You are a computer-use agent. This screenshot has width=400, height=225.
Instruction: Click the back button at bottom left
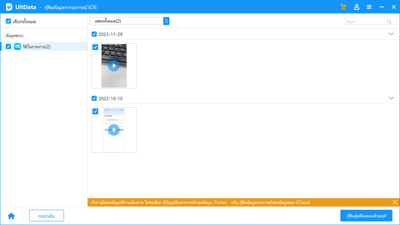click(x=46, y=216)
